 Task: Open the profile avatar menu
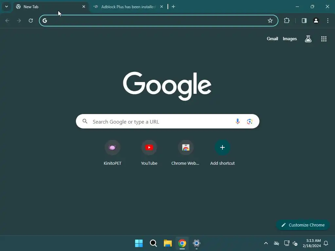(316, 21)
